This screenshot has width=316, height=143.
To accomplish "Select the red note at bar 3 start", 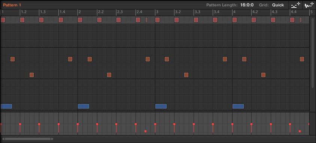I will pos(157,20).
